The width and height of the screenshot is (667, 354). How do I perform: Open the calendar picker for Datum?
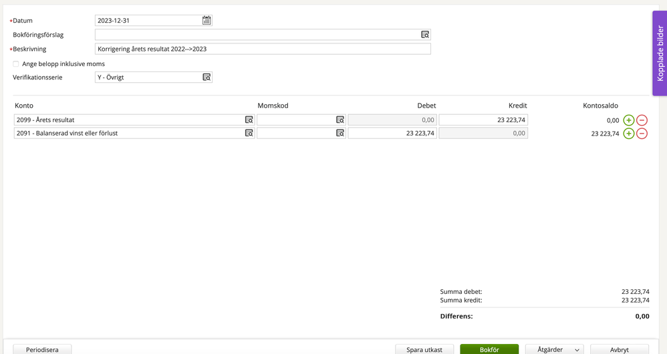pos(207,21)
